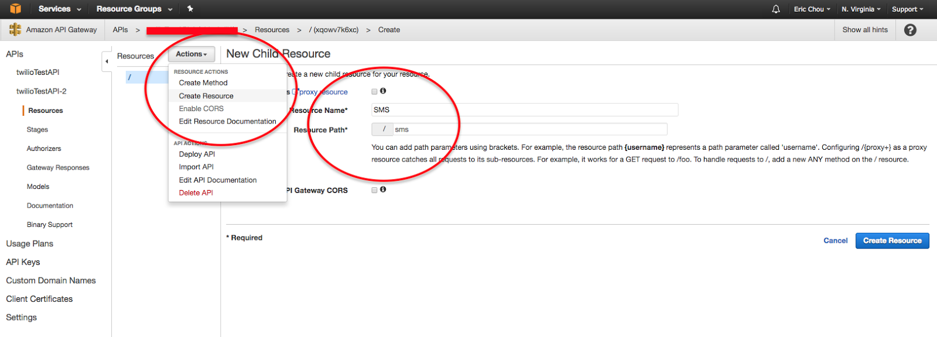Open the proxy resource link
937x337 pixels.
click(323, 92)
